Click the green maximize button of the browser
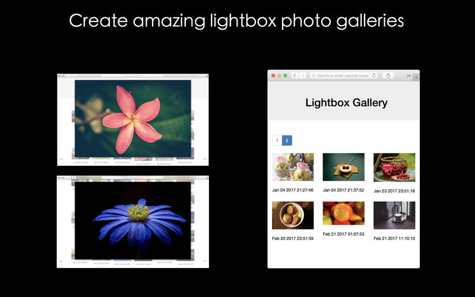 point(286,75)
